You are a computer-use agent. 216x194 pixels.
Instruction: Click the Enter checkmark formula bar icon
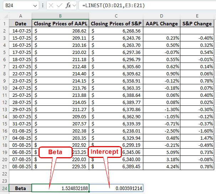[60, 6]
